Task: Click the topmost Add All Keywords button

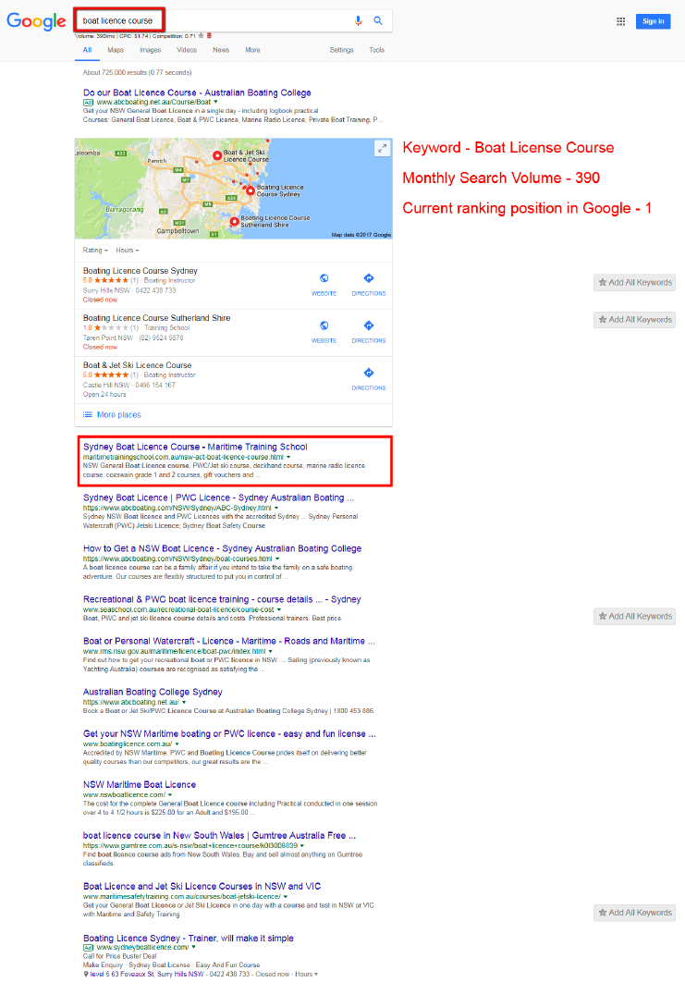Action: coord(634,282)
